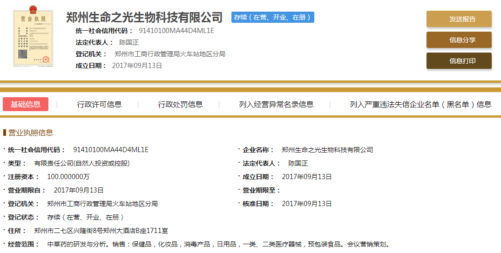
Task: Click the 营业执照信息 section heading
Action: pos(30,133)
